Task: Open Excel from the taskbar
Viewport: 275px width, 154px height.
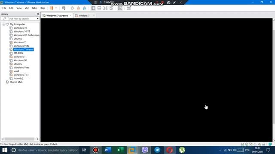Action: tap(120, 150)
